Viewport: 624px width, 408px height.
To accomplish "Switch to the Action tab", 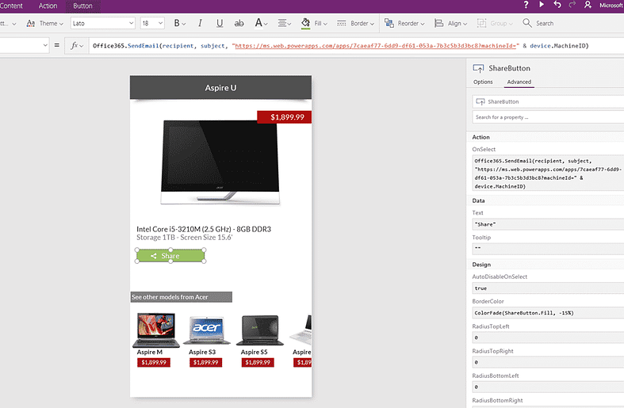I will pos(48,6).
